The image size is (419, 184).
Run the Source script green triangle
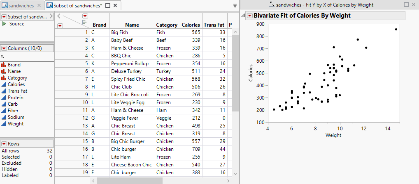tap(4, 24)
